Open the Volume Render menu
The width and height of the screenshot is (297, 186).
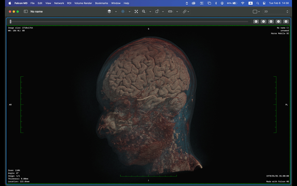(x=83, y=3)
